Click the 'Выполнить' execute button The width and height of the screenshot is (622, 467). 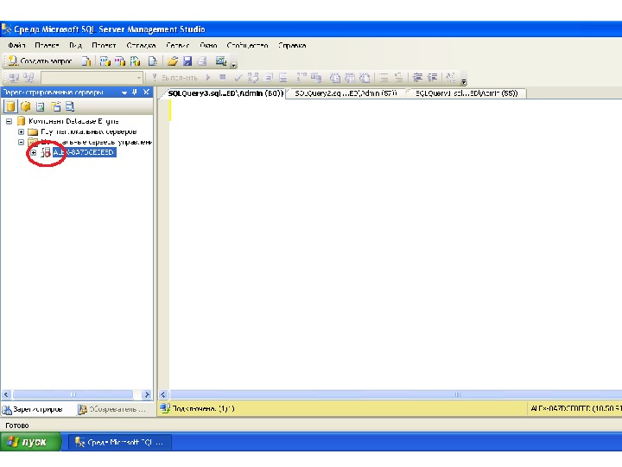coord(175,78)
